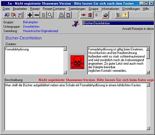Click the double red arrows toolbar icon

click(x=90, y=15)
